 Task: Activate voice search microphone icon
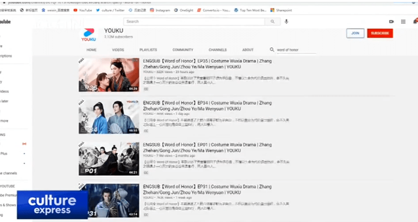pyautogui.click(x=286, y=22)
